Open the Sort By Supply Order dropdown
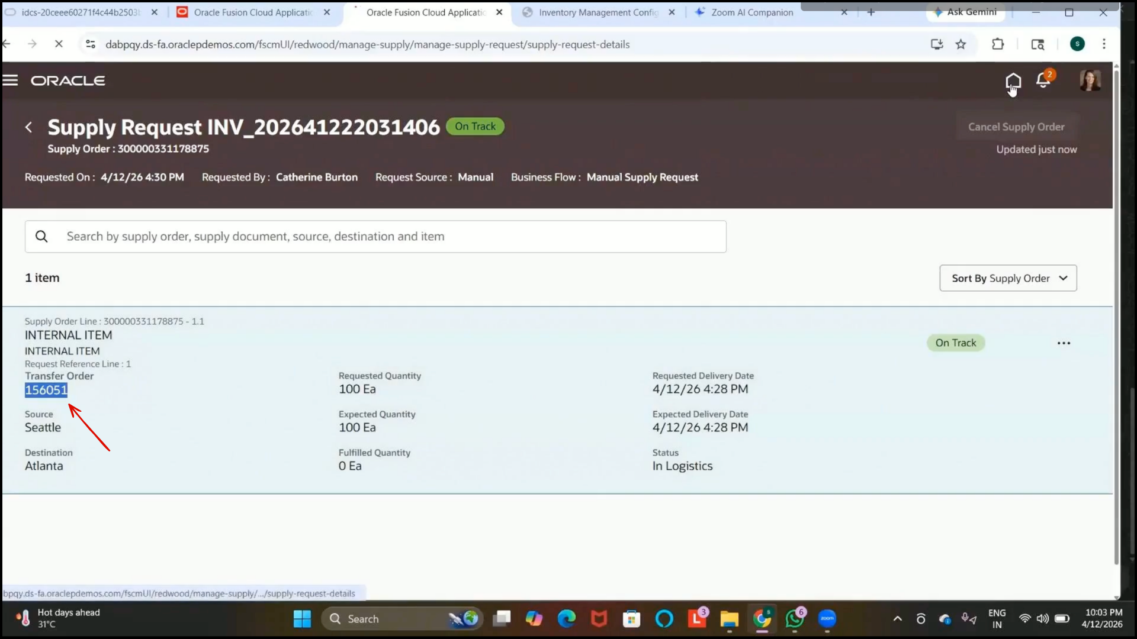 tap(1008, 278)
